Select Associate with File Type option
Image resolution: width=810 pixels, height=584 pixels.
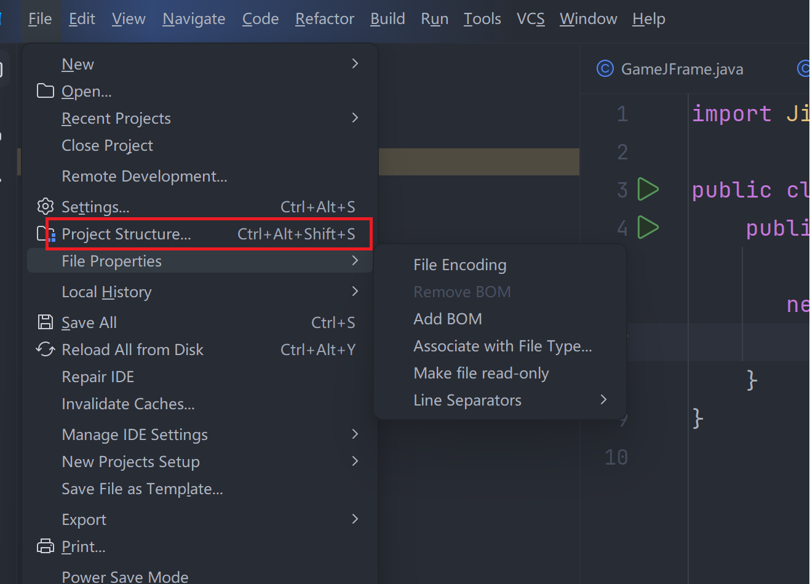point(502,346)
